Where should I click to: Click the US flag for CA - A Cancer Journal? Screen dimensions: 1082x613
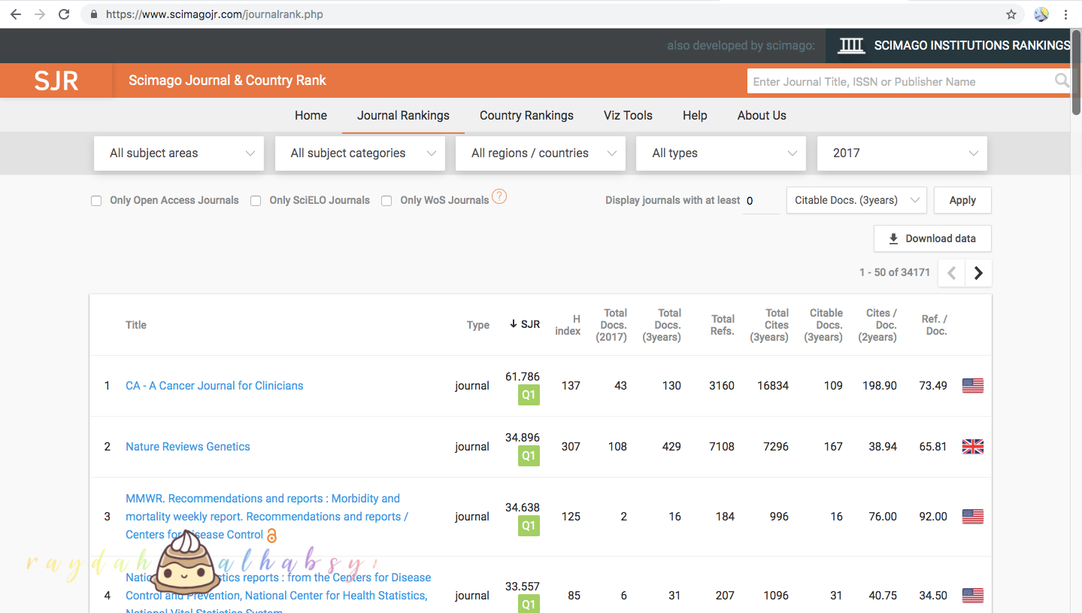[973, 386]
